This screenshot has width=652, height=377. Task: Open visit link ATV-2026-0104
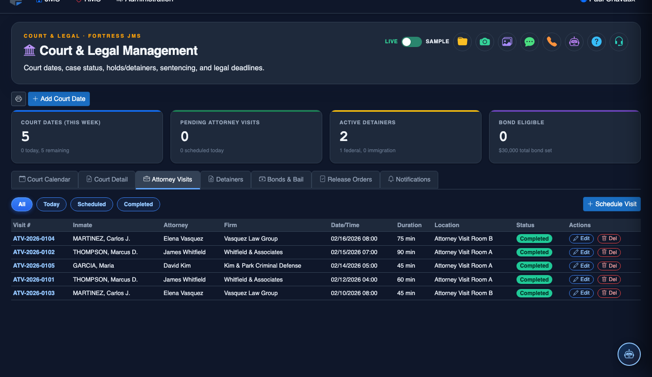(x=34, y=239)
